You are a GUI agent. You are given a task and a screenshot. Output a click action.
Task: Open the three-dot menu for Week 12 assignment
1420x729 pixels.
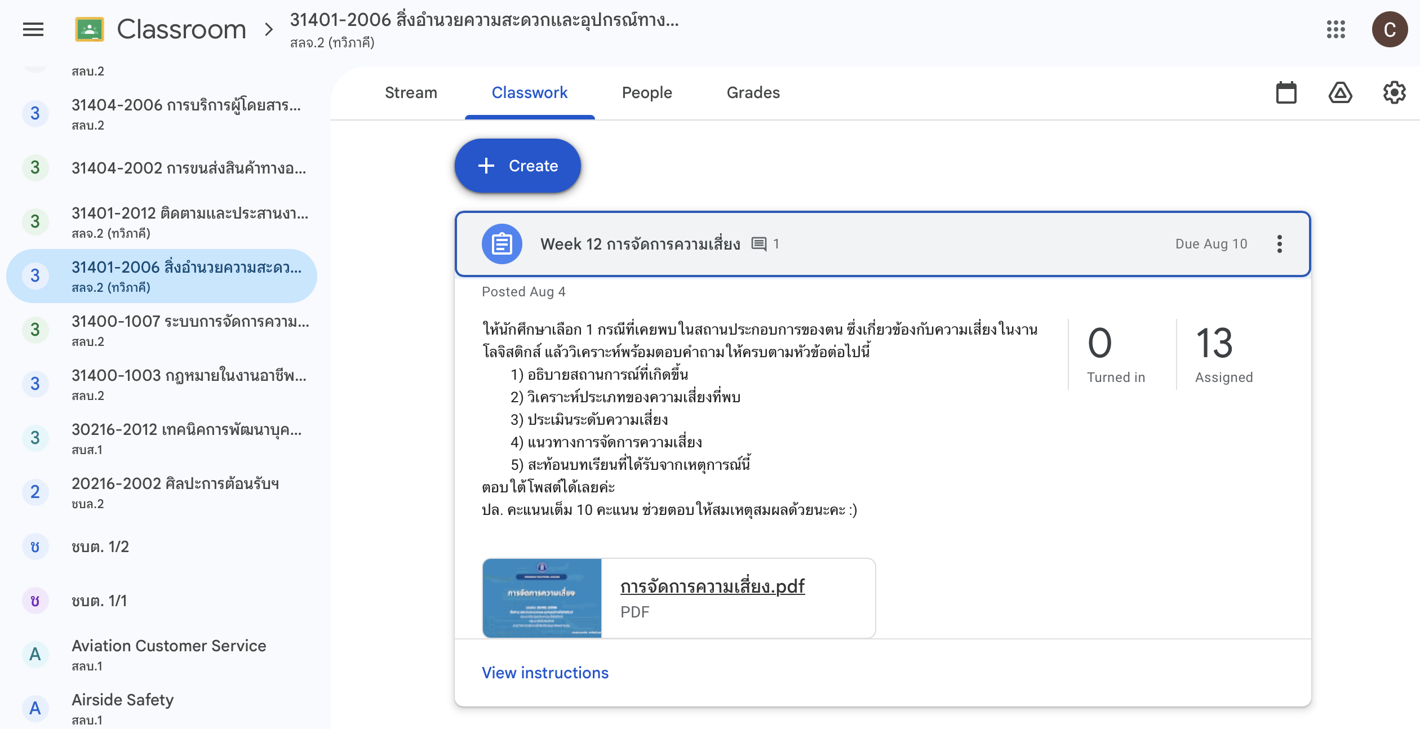click(1280, 244)
